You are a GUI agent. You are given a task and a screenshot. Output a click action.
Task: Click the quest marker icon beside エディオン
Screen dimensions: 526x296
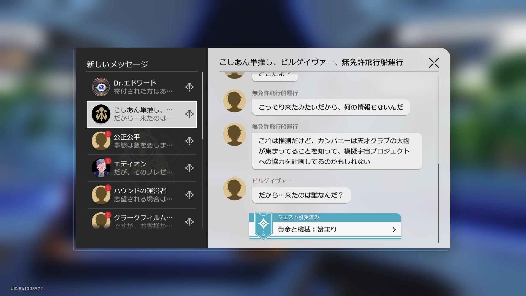pyautogui.click(x=189, y=168)
